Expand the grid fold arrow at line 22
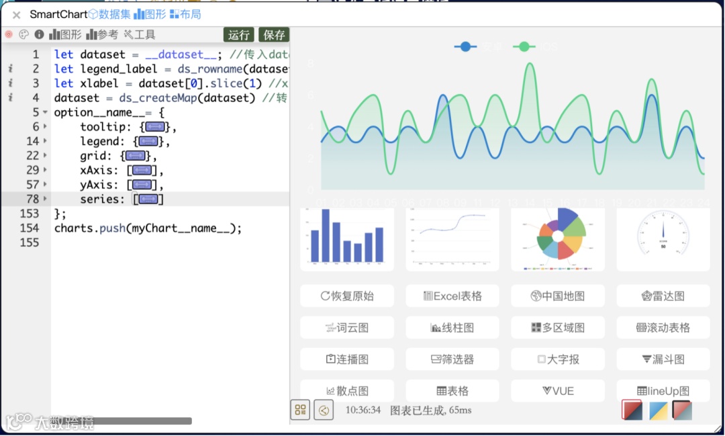The height and width of the screenshot is (436, 725). pyautogui.click(x=46, y=155)
